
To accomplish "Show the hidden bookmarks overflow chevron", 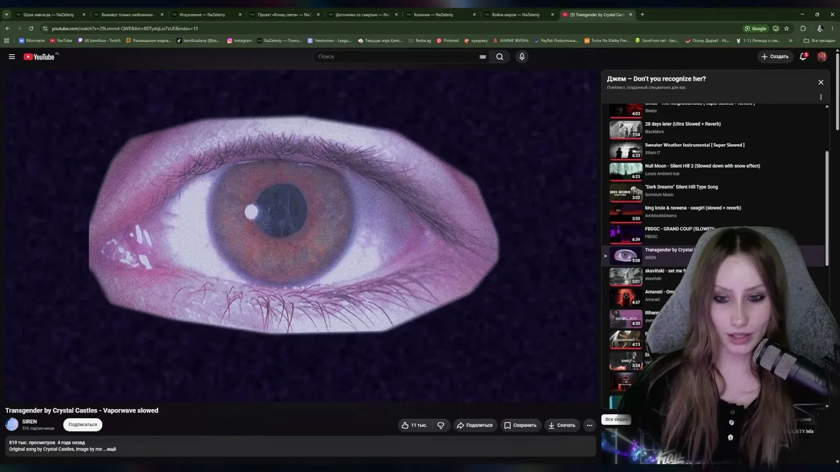I will pos(791,41).
